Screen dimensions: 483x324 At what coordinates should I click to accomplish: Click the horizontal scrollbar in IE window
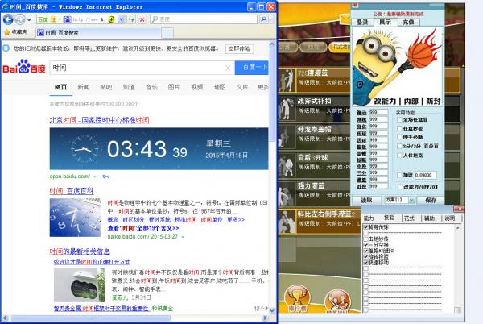click(91, 318)
